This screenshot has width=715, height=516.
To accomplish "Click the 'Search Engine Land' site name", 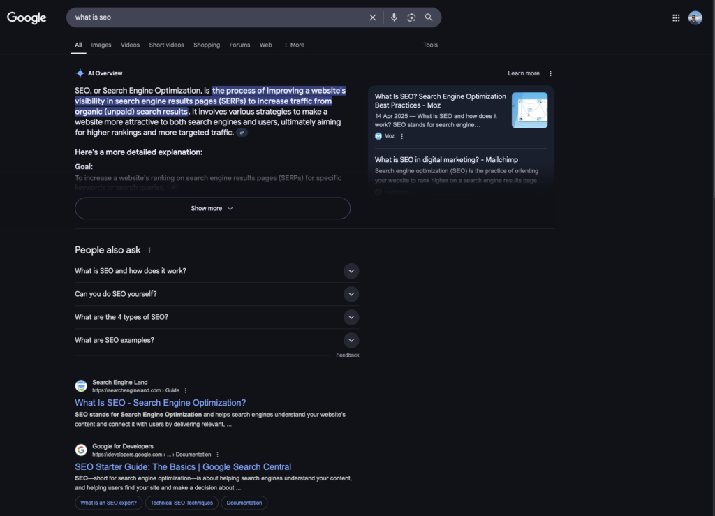I will (120, 383).
